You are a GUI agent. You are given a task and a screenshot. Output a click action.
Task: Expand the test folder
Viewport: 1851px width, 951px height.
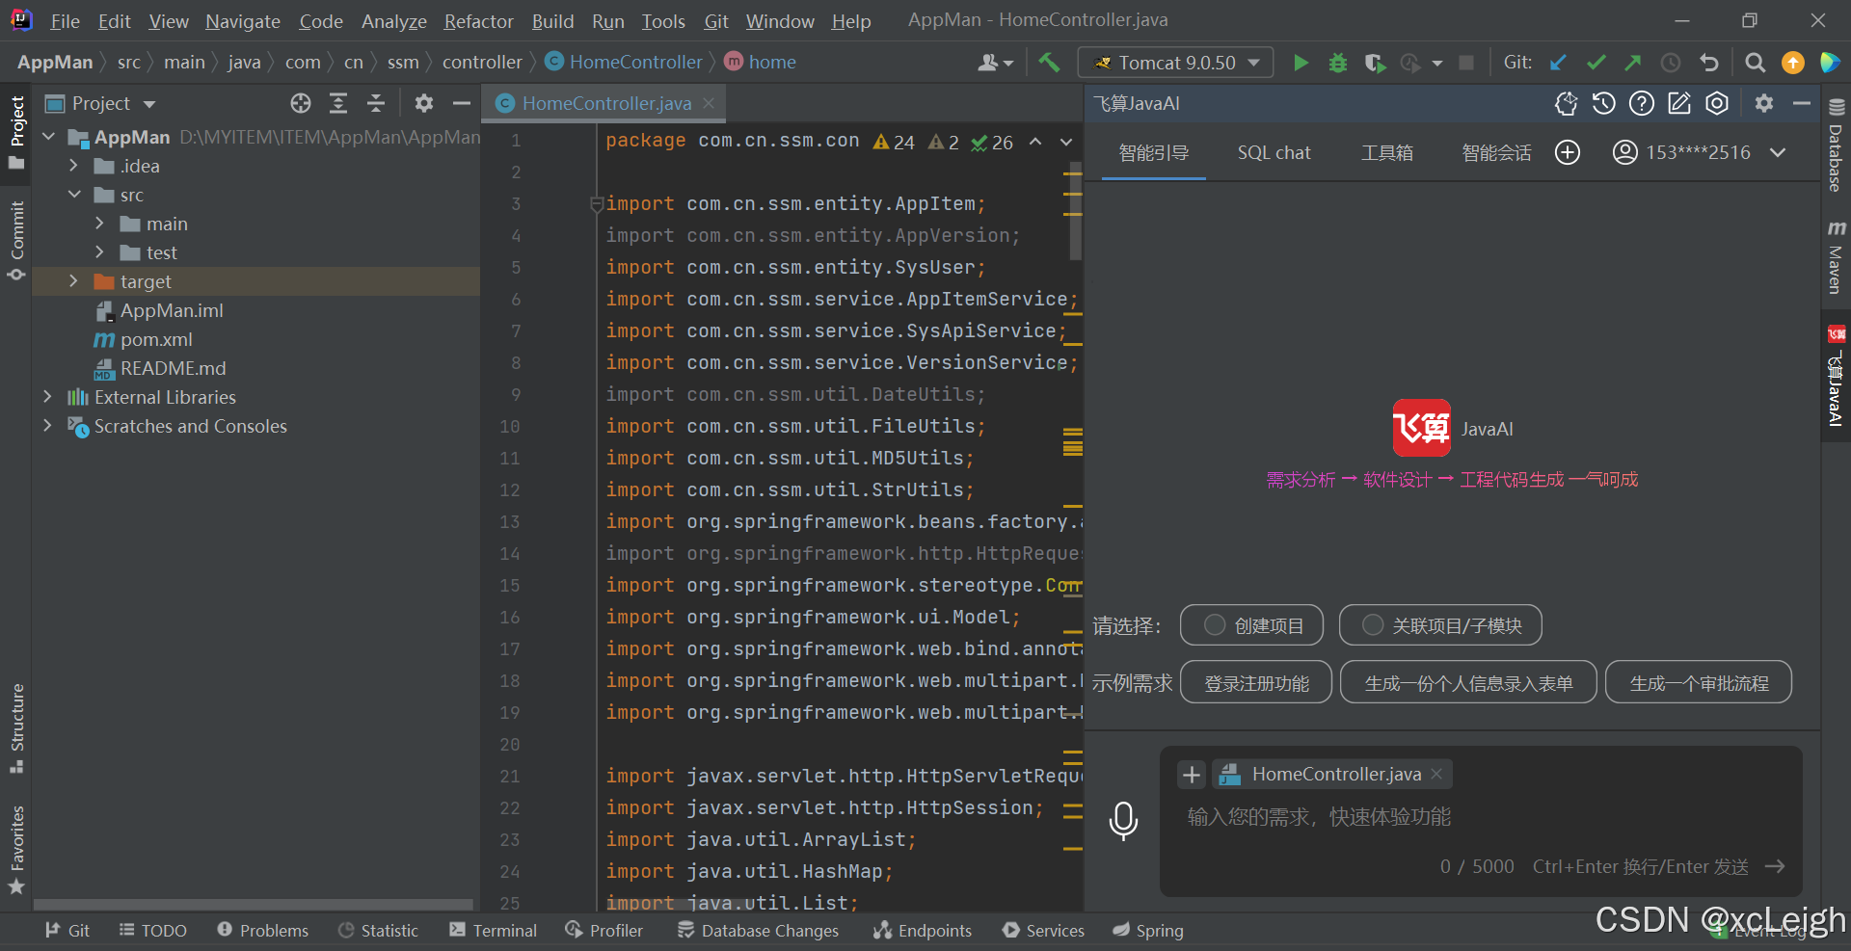coord(99,252)
